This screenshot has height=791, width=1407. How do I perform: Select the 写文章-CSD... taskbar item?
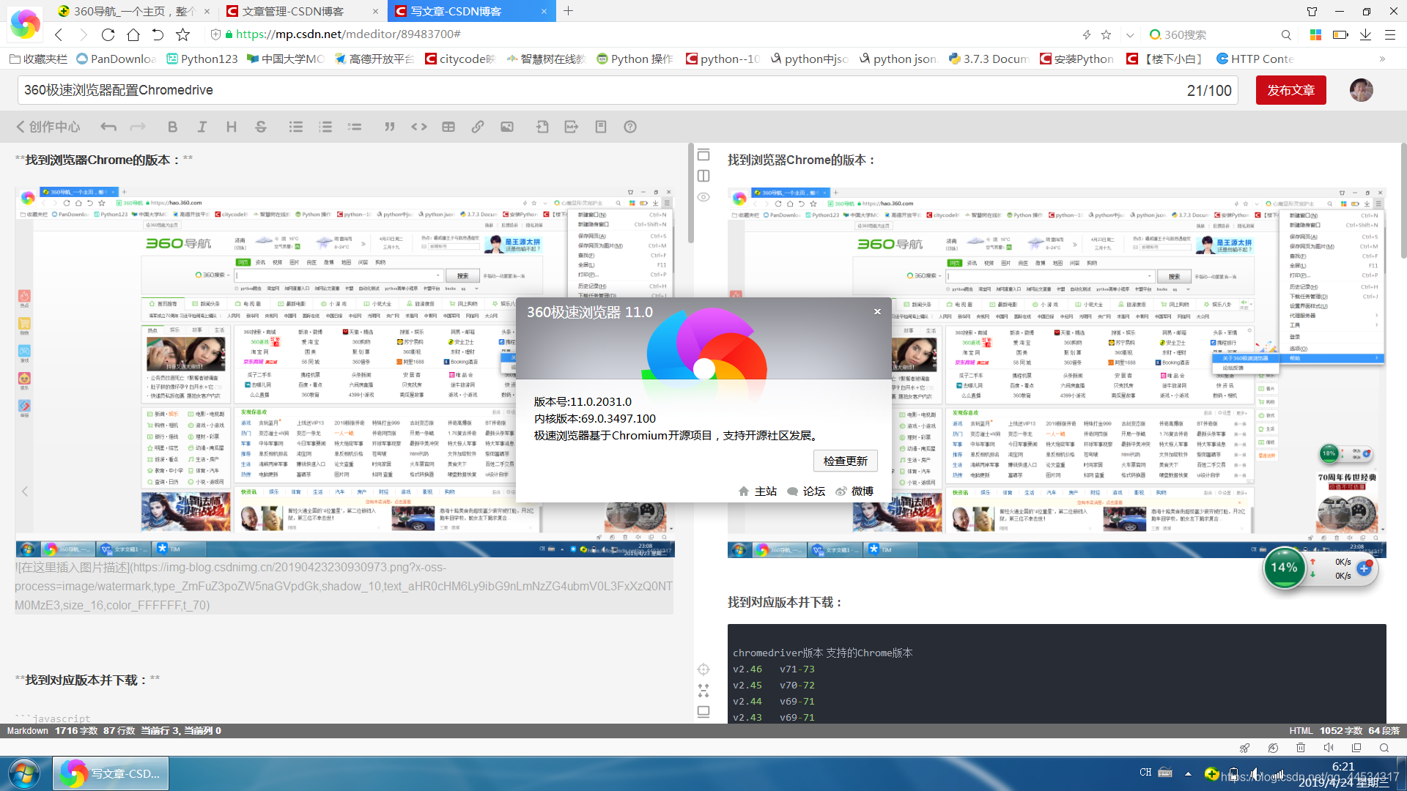tap(111, 773)
